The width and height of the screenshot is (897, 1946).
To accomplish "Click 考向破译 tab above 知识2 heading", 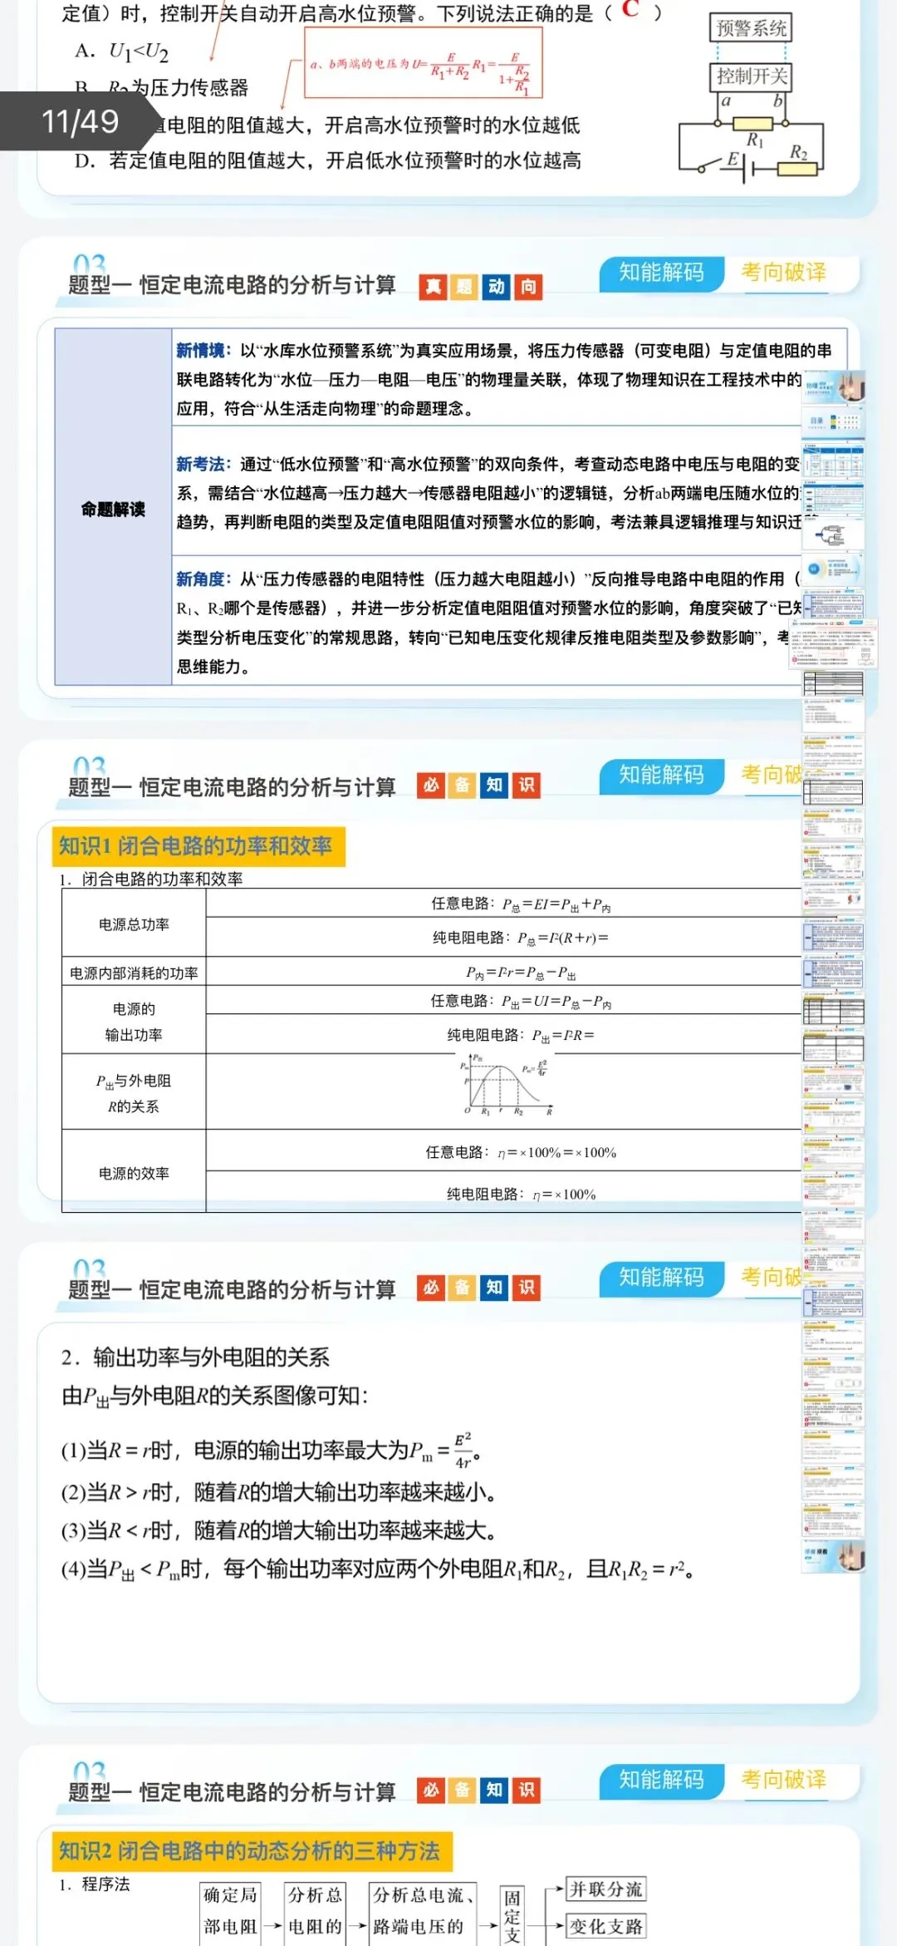I will pyautogui.click(x=783, y=1780).
